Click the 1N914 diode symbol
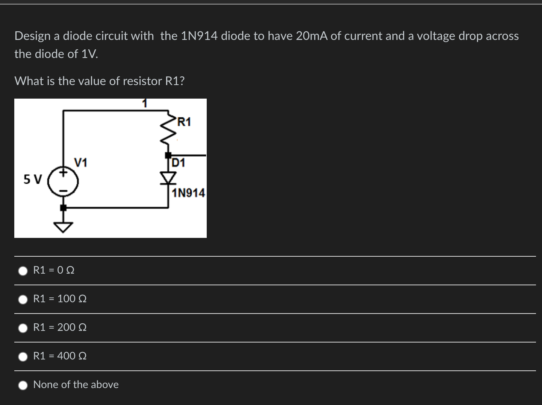This screenshot has height=405, width=542. point(168,177)
